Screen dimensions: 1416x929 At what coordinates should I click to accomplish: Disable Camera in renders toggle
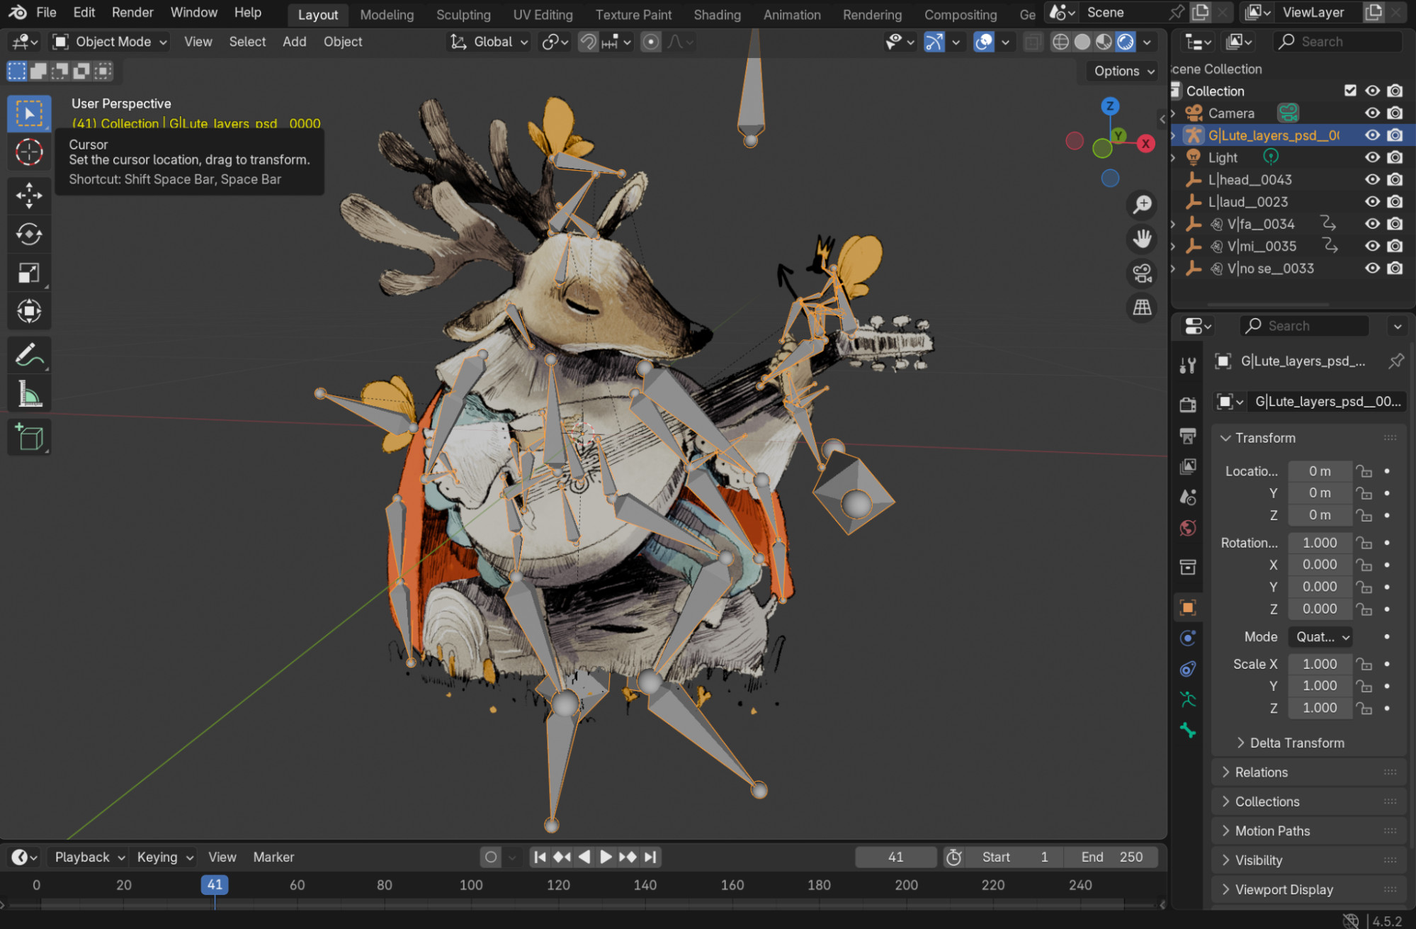[1395, 113]
